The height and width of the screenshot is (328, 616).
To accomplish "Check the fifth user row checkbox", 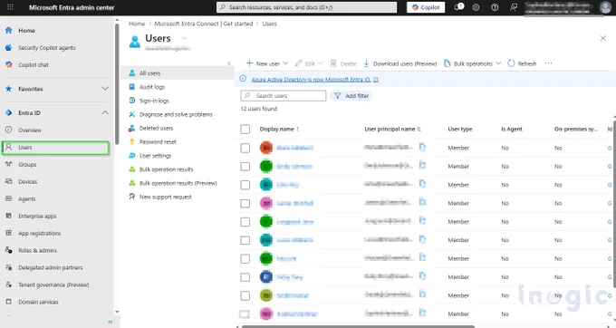I will click(x=245, y=222).
